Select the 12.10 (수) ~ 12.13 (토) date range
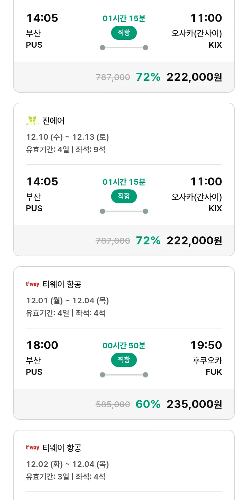 tap(67, 137)
